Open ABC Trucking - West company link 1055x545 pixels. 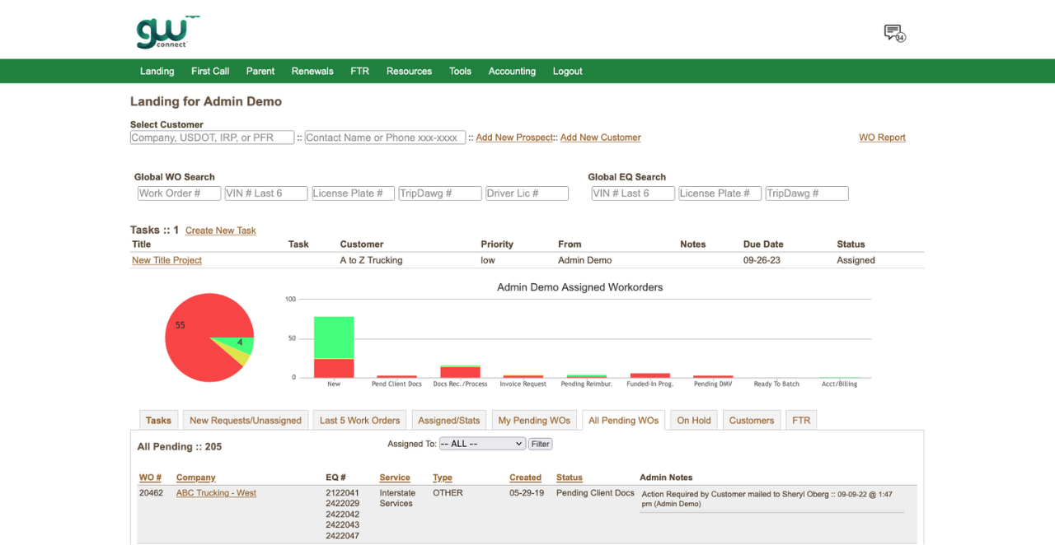(x=216, y=493)
